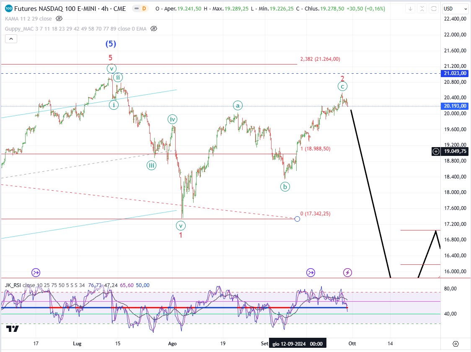
Task: Select circled 'b' wave label
Action: 285,187
